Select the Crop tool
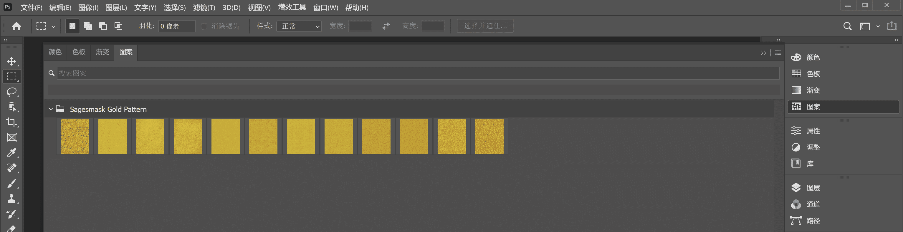This screenshot has width=903, height=232. pyautogui.click(x=11, y=122)
